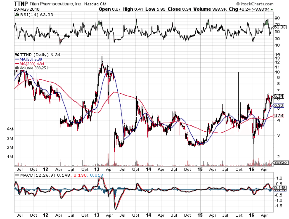The height and width of the screenshot is (219, 289).
Task: Click the candlestick icon beside TTNP (Daily)
Action: pyautogui.click(x=16, y=55)
